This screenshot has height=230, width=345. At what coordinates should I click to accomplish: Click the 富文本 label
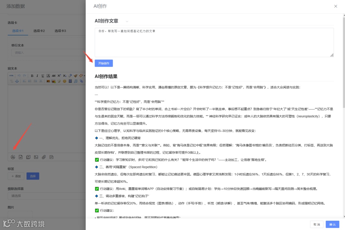click(x=12, y=68)
